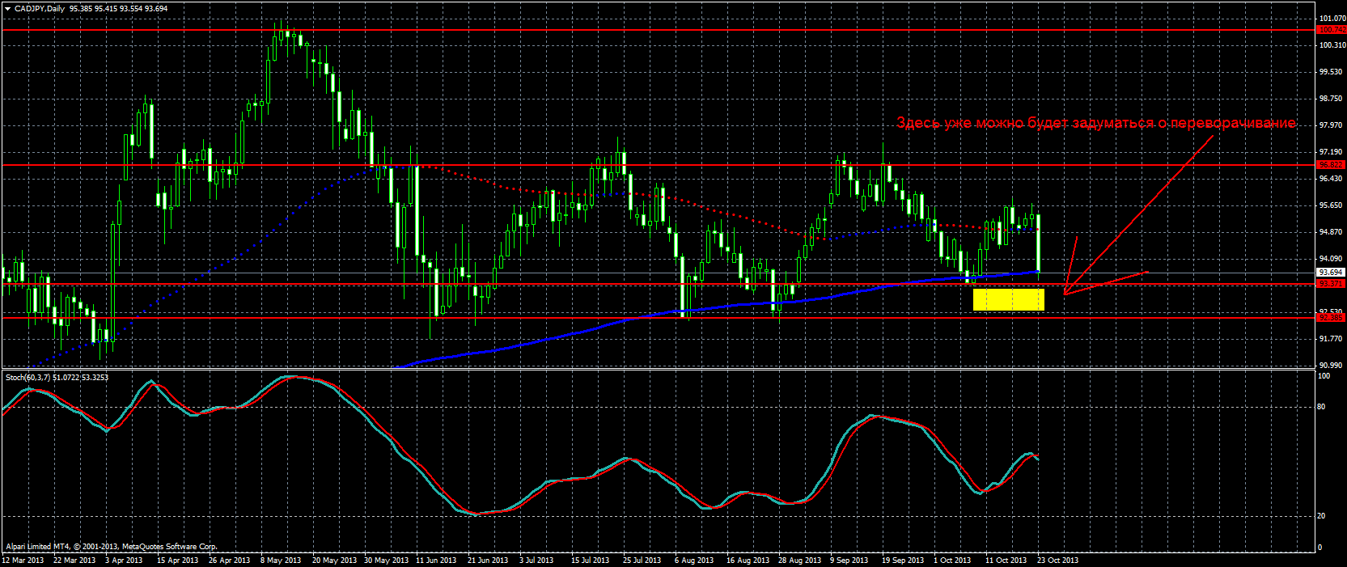Click the CADJPY,Daily chart title text
This screenshot has width=1347, height=567.
pos(40,8)
